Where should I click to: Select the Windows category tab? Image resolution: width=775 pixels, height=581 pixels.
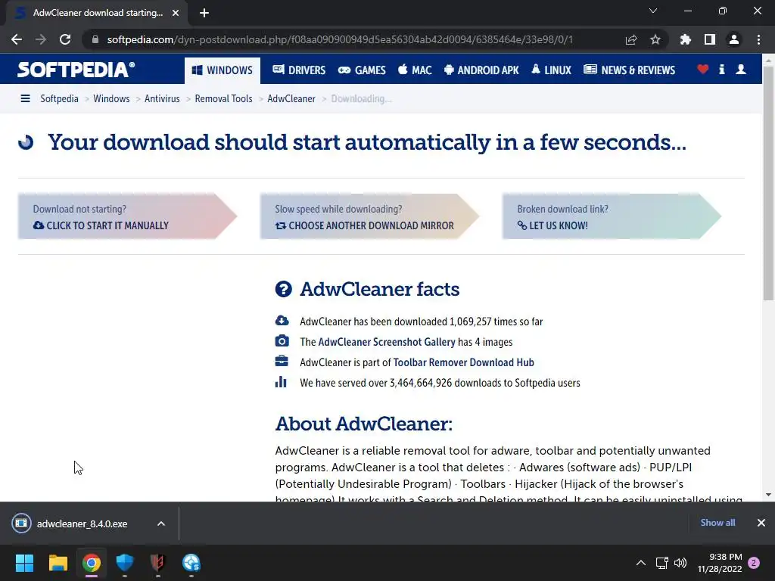(223, 70)
